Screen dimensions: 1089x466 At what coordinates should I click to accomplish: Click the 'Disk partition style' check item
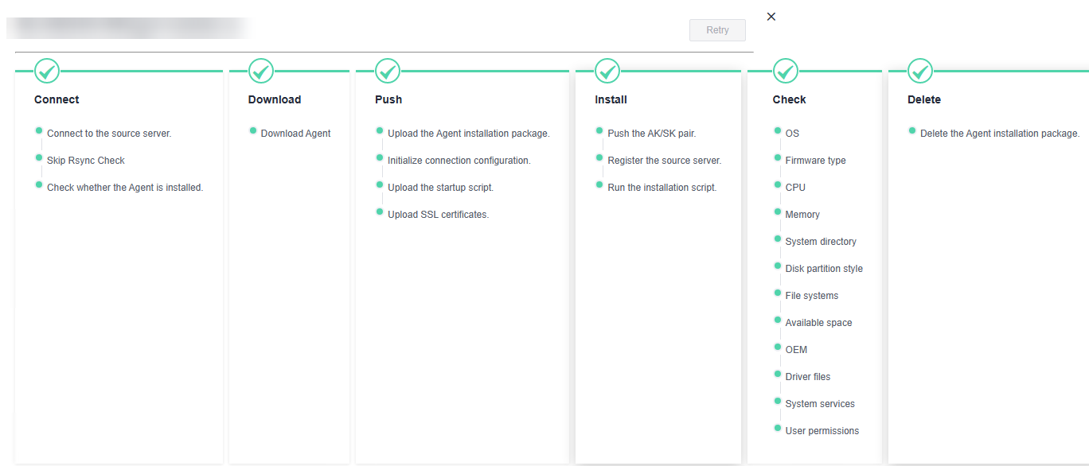pyautogui.click(x=824, y=269)
